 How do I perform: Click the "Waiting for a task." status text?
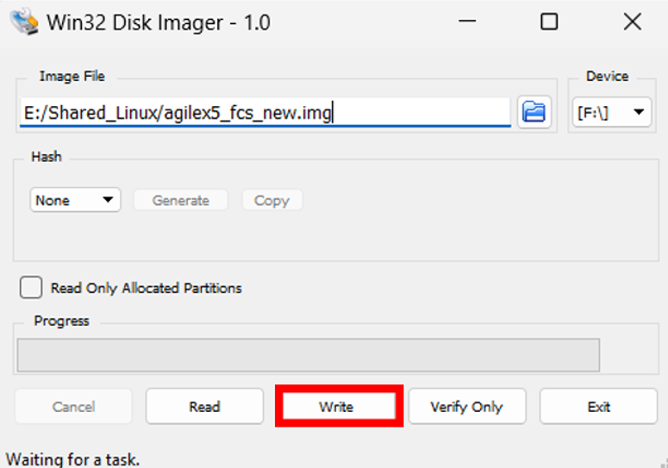click(x=72, y=459)
